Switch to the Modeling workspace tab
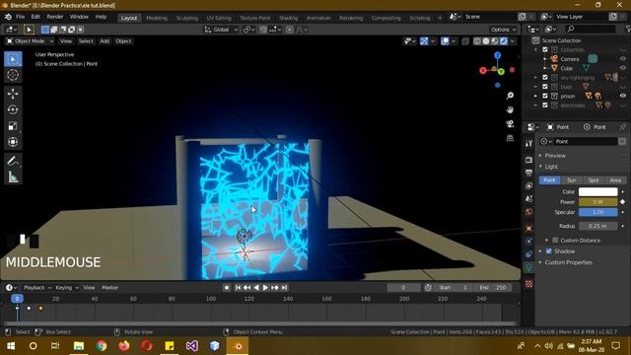 [157, 18]
